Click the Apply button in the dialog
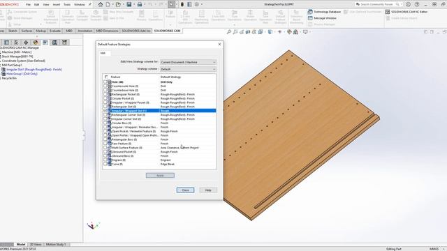This screenshot has height=251, width=447. pyautogui.click(x=160, y=175)
